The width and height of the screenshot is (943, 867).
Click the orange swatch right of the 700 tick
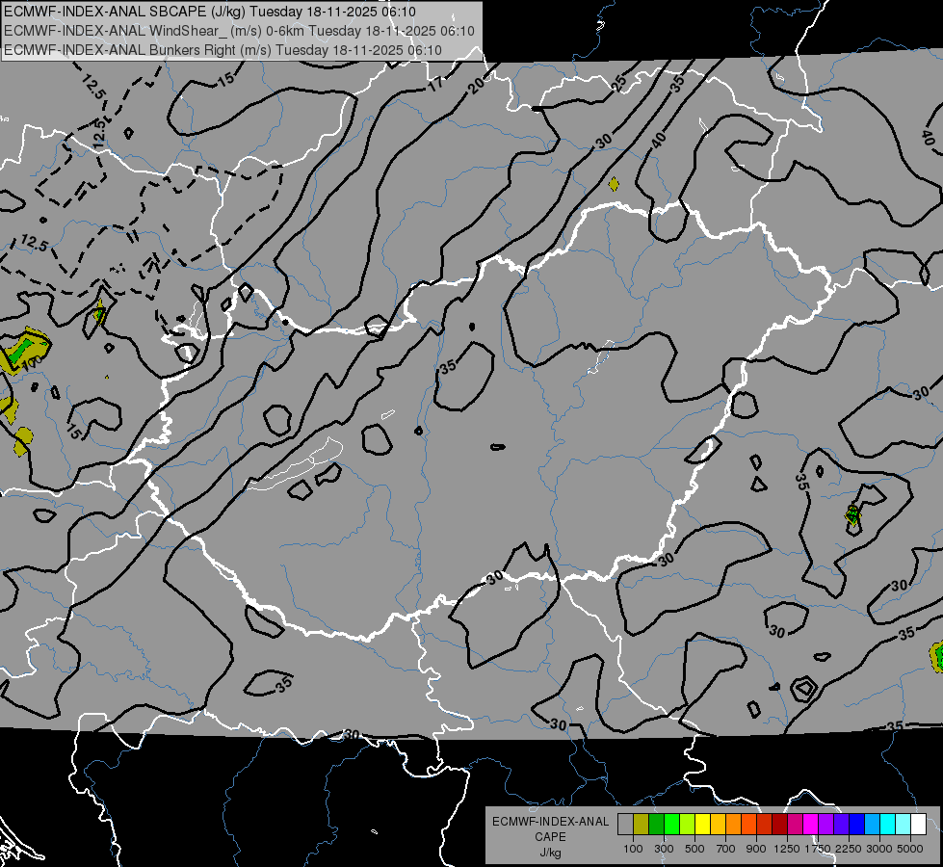(x=733, y=825)
